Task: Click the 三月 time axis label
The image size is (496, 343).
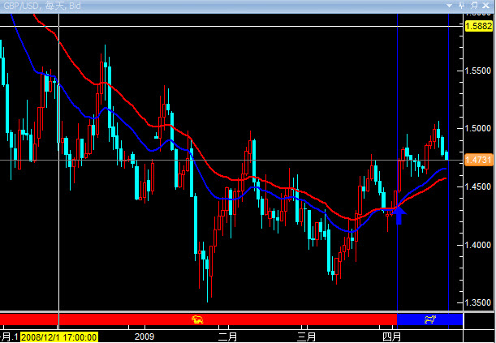Action: click(307, 337)
